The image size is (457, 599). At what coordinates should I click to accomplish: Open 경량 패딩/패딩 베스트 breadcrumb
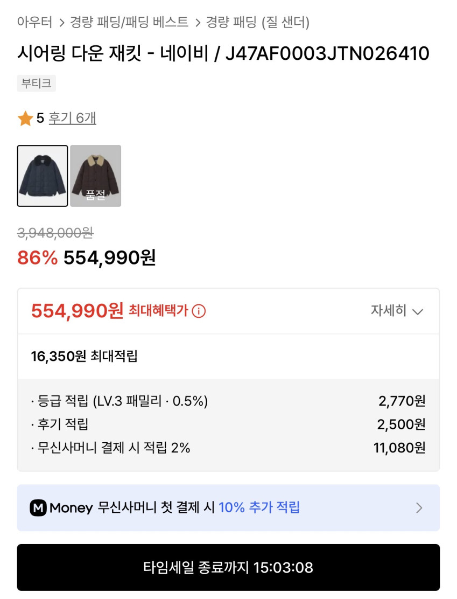click(x=129, y=22)
